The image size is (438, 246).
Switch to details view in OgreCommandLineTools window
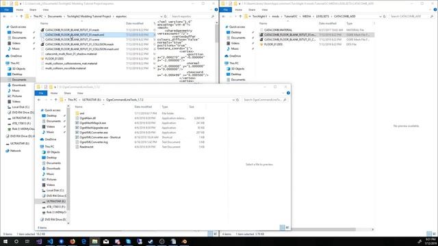click(x=282, y=228)
